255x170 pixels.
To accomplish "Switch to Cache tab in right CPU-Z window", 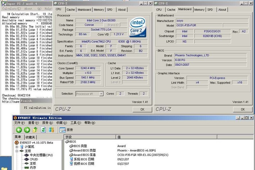I will point(171,10).
